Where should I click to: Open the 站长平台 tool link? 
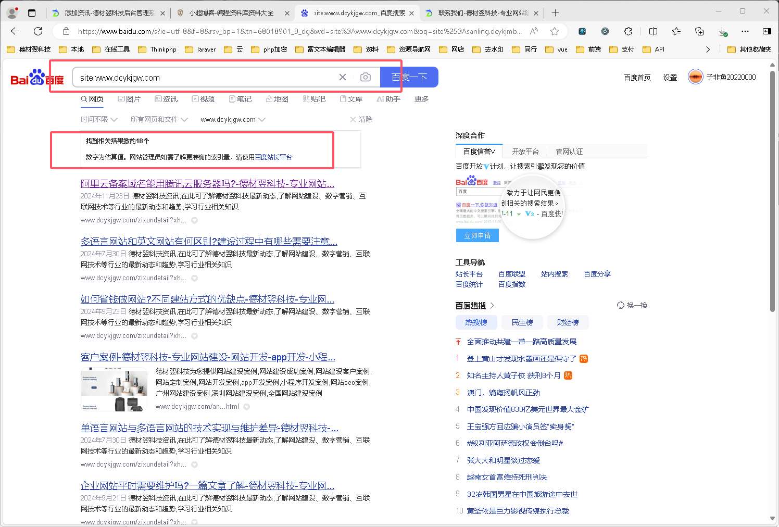click(x=469, y=274)
